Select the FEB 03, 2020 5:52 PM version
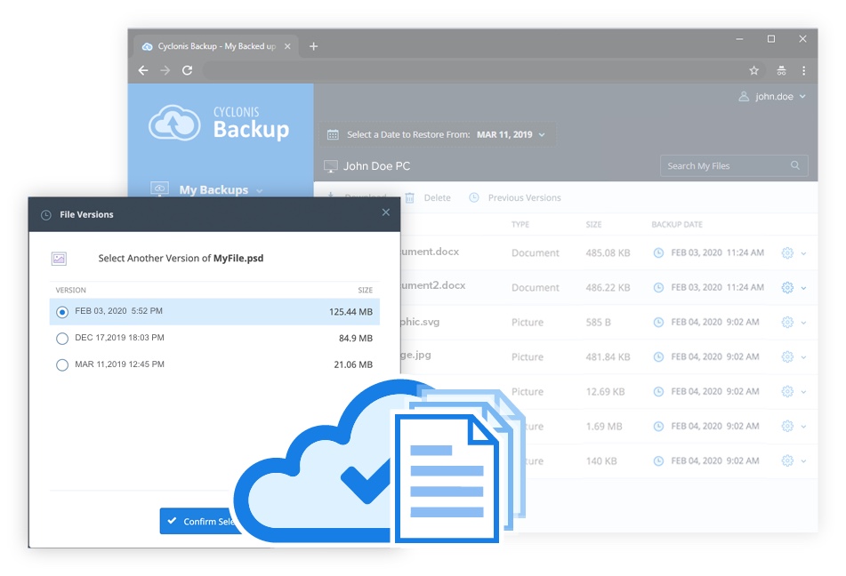Image resolution: width=846 pixels, height=576 pixels. click(x=62, y=312)
